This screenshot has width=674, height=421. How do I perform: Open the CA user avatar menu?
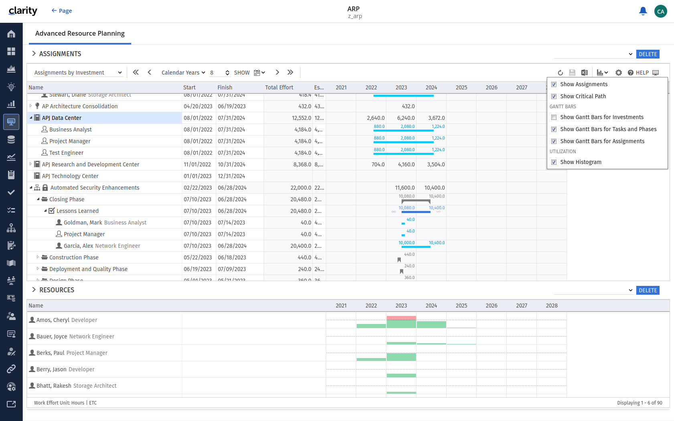[661, 11]
